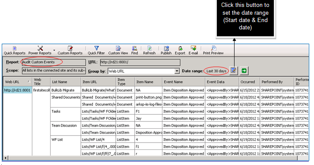Viewport: 314px width, 165px height.
Task: Open Quick Reports from the toolbar
Action: [15, 51]
